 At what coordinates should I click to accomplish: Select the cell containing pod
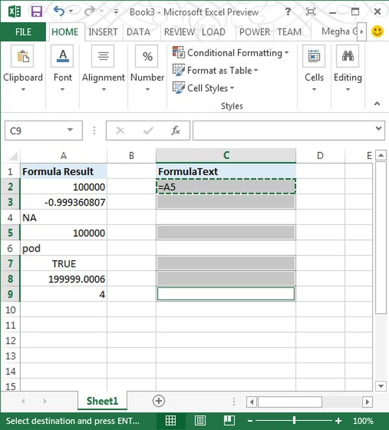tap(64, 248)
